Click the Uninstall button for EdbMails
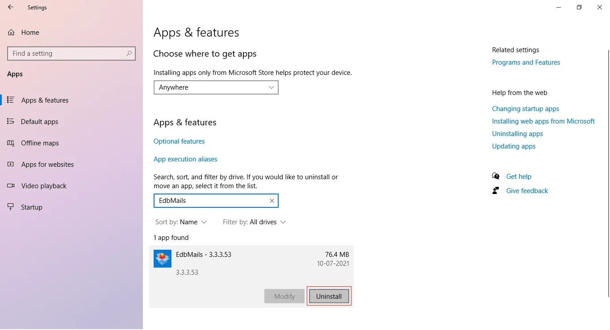This screenshot has height=330, width=610. [329, 297]
